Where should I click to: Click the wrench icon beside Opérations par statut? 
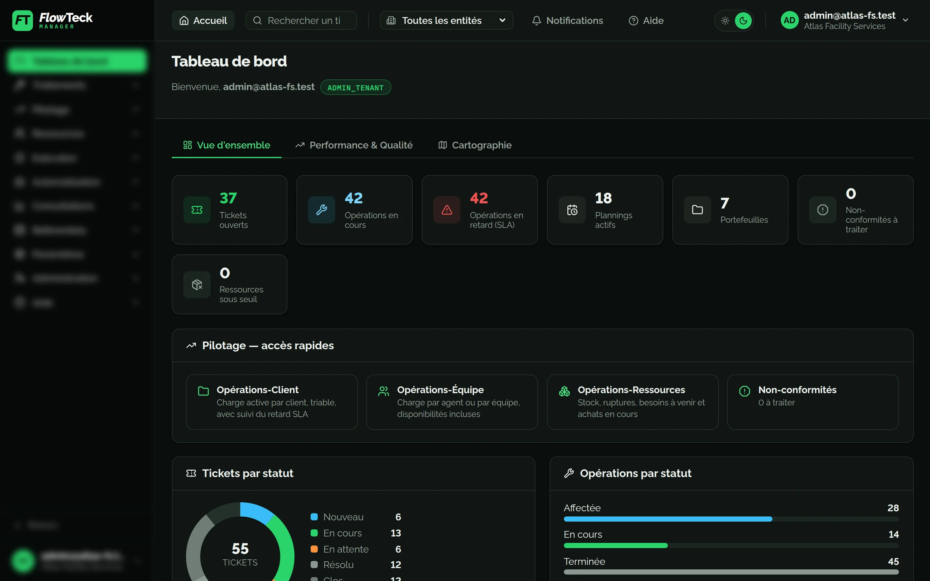[569, 473]
